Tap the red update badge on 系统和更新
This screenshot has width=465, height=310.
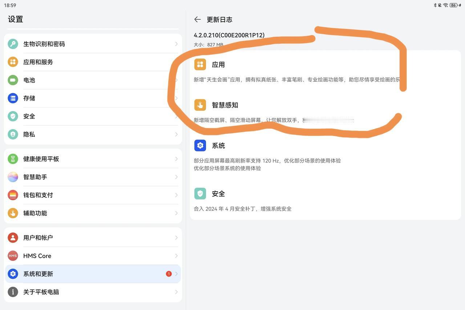coord(169,274)
